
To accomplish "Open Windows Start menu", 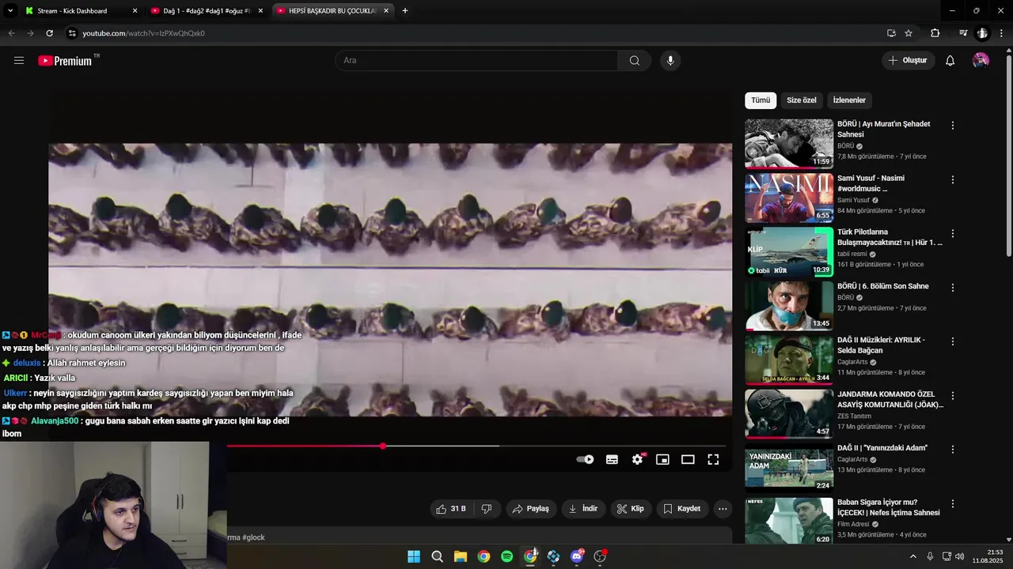I will click(x=414, y=556).
